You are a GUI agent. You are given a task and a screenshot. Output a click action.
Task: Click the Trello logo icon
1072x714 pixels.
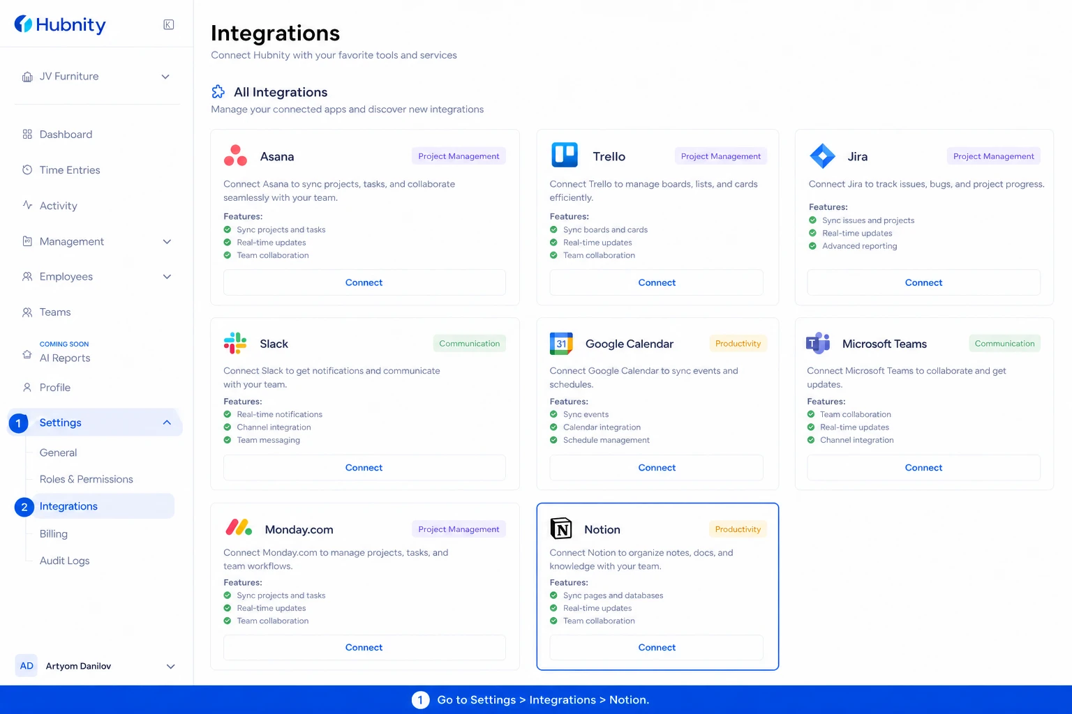(565, 155)
